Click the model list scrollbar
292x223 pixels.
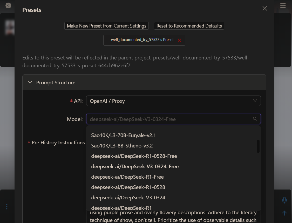click(258, 146)
